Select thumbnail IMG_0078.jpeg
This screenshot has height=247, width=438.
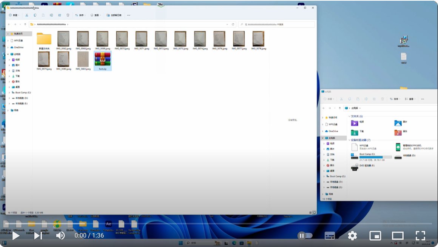259,40
